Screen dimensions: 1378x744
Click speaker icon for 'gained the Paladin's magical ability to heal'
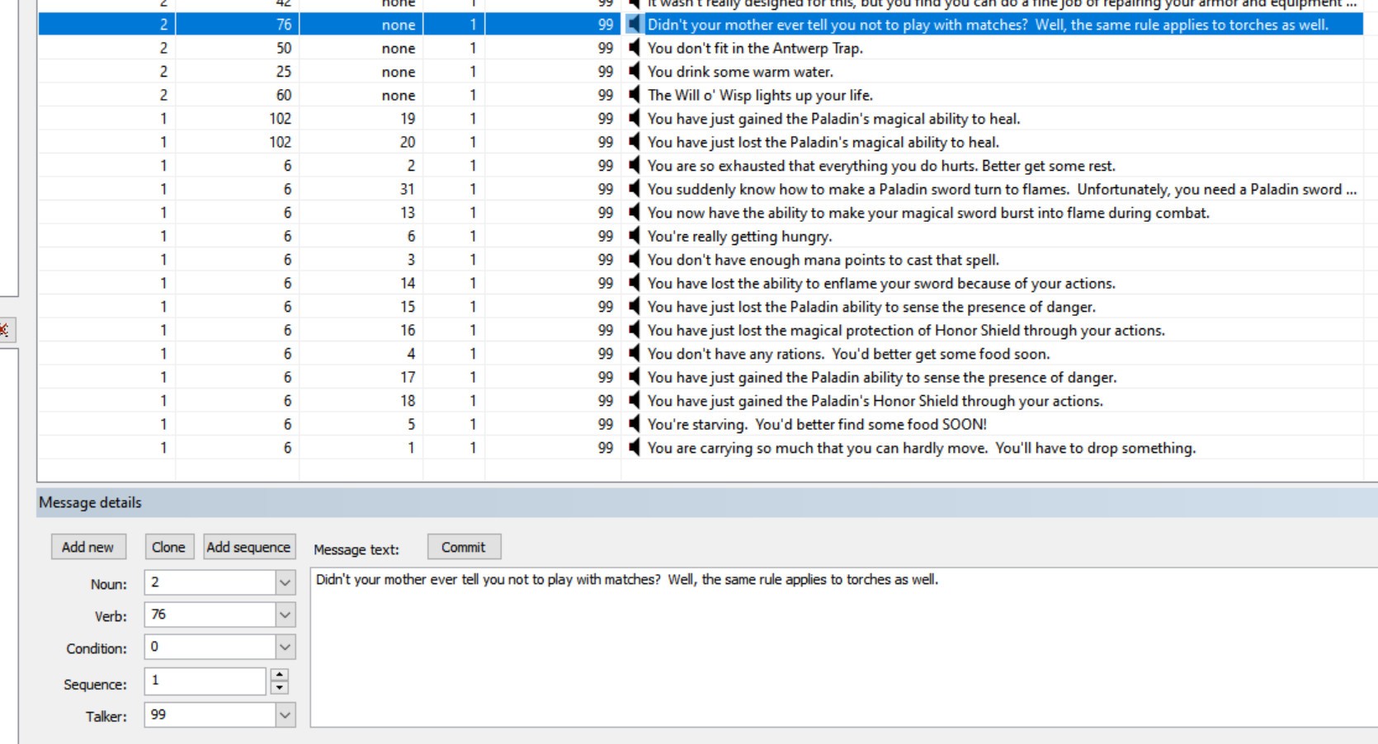pyautogui.click(x=634, y=119)
